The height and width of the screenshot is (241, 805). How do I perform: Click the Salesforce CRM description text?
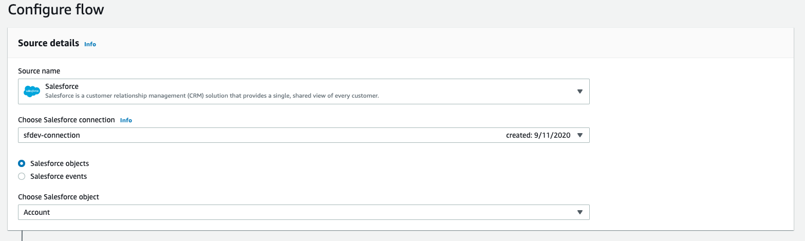tap(212, 96)
